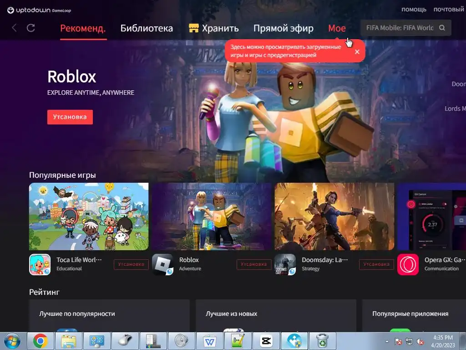This screenshot has height=350, width=466.
Task: Refresh the page with reload icon
Action: click(31, 28)
